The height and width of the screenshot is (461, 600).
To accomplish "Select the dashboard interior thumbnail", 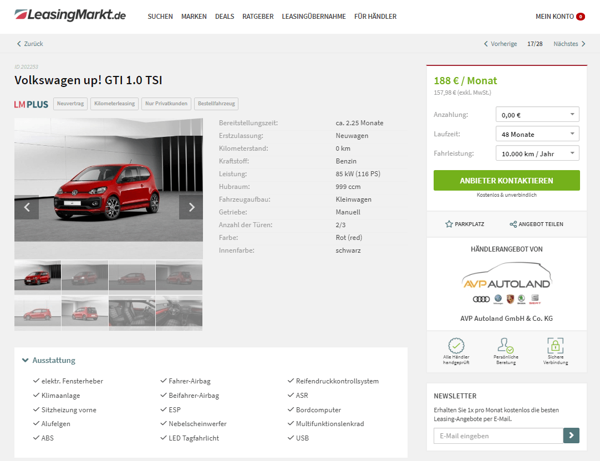I will click(x=179, y=313).
